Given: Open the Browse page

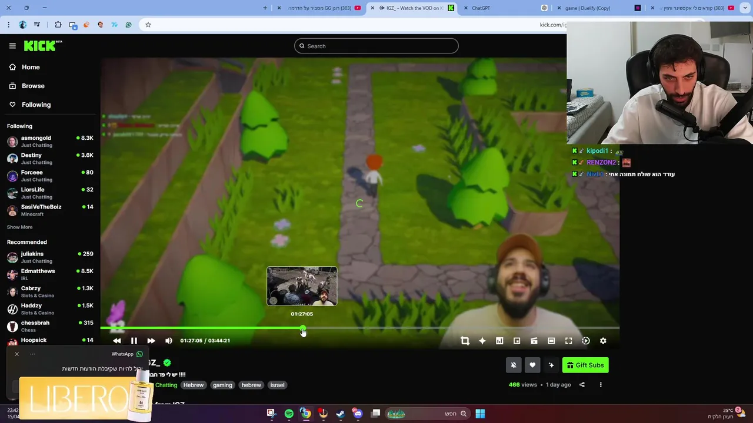Looking at the screenshot, I should tap(27, 86).
